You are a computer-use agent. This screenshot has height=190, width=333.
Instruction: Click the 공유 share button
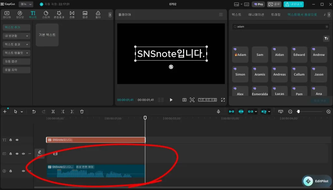274,4
